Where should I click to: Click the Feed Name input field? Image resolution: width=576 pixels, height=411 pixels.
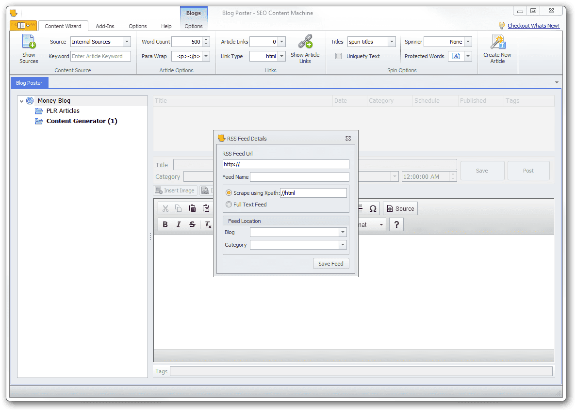[299, 177]
